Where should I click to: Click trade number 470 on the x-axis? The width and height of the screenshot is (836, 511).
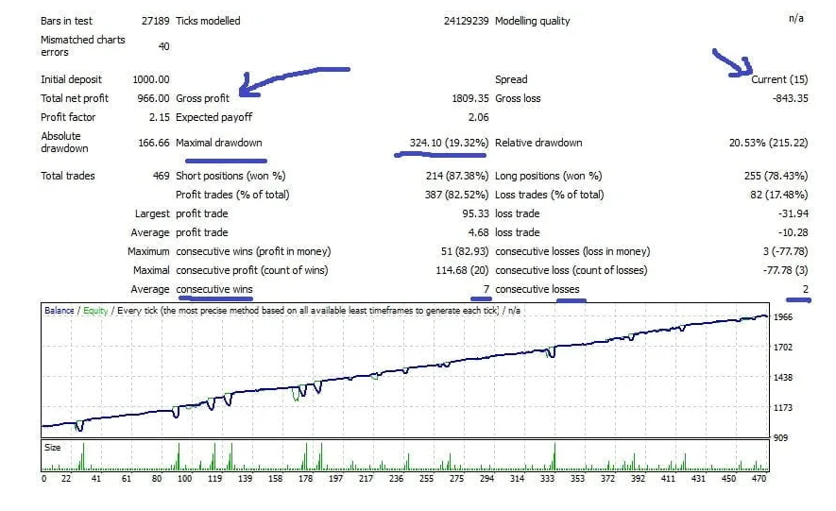pyautogui.click(x=758, y=479)
